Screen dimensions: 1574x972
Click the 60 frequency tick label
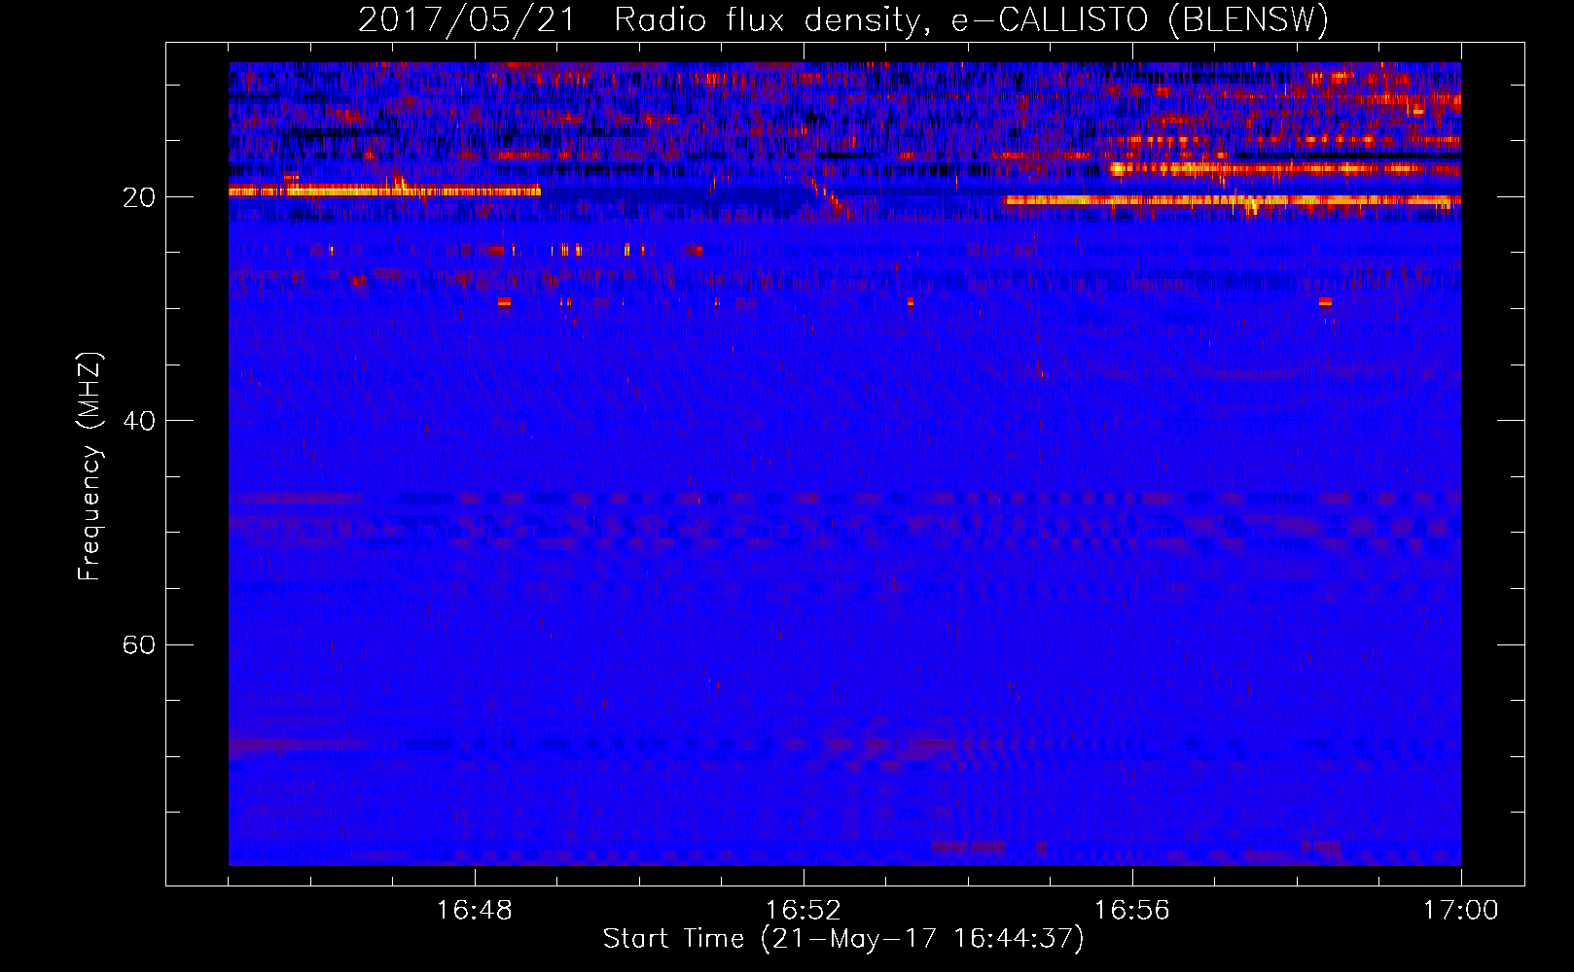click(x=139, y=644)
